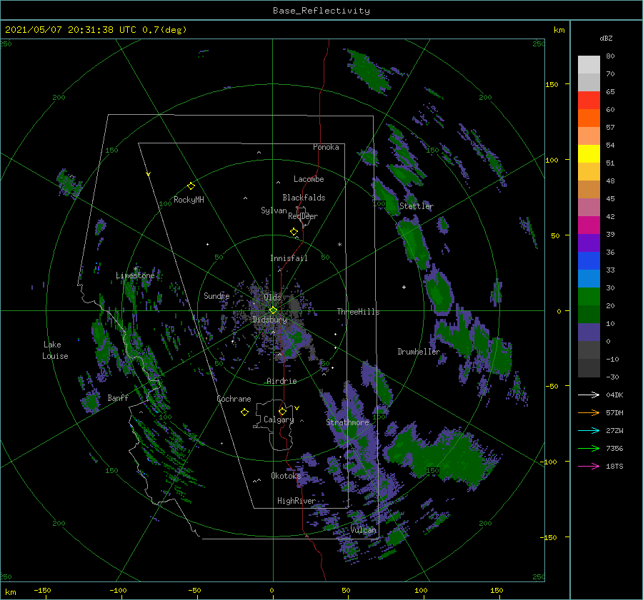The width and height of the screenshot is (643, 600).
Task: Click the yellow diamond marker over Calgary
Action: pos(282,411)
